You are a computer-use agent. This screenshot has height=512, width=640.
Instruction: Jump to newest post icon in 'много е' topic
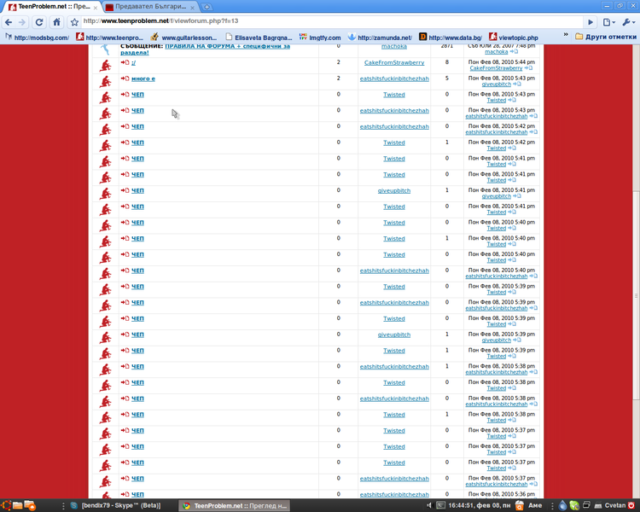(125, 78)
